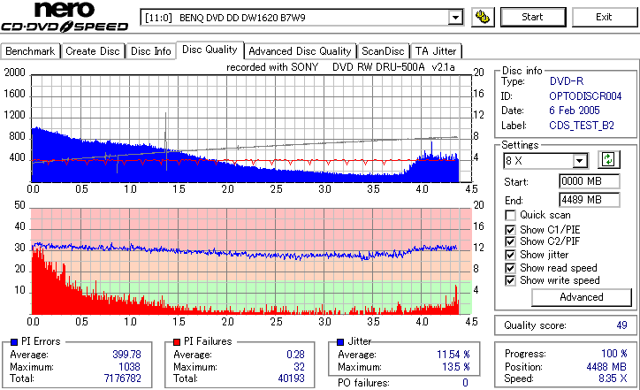Click the disc label CDS_TEST_B2
The image size is (640, 390).
(582, 126)
